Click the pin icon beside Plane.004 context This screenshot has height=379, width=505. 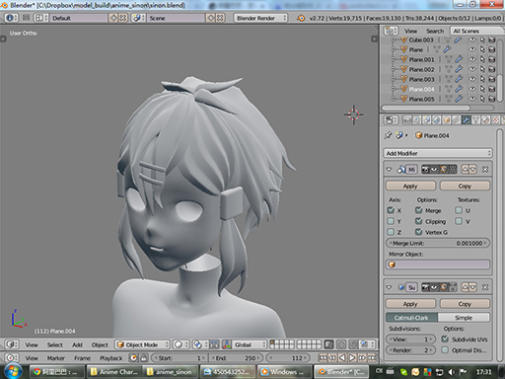[x=388, y=135]
